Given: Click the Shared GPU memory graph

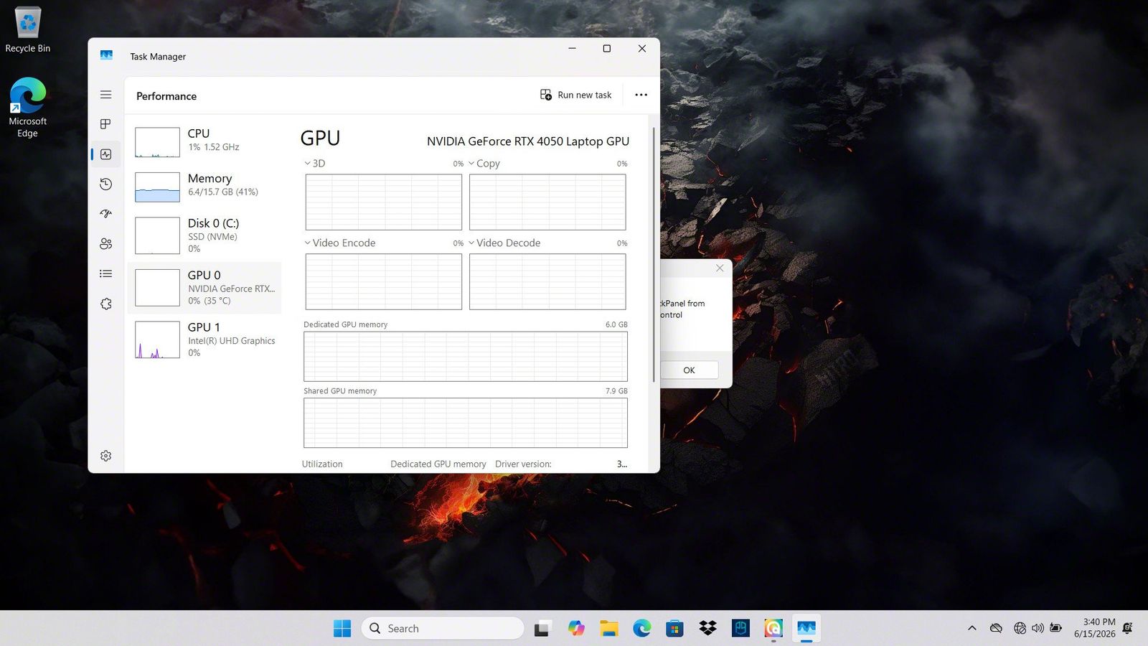Looking at the screenshot, I should (466, 423).
